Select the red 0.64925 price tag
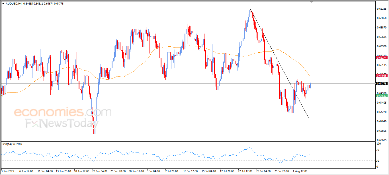This screenshot has width=389, height=175. click(x=381, y=76)
